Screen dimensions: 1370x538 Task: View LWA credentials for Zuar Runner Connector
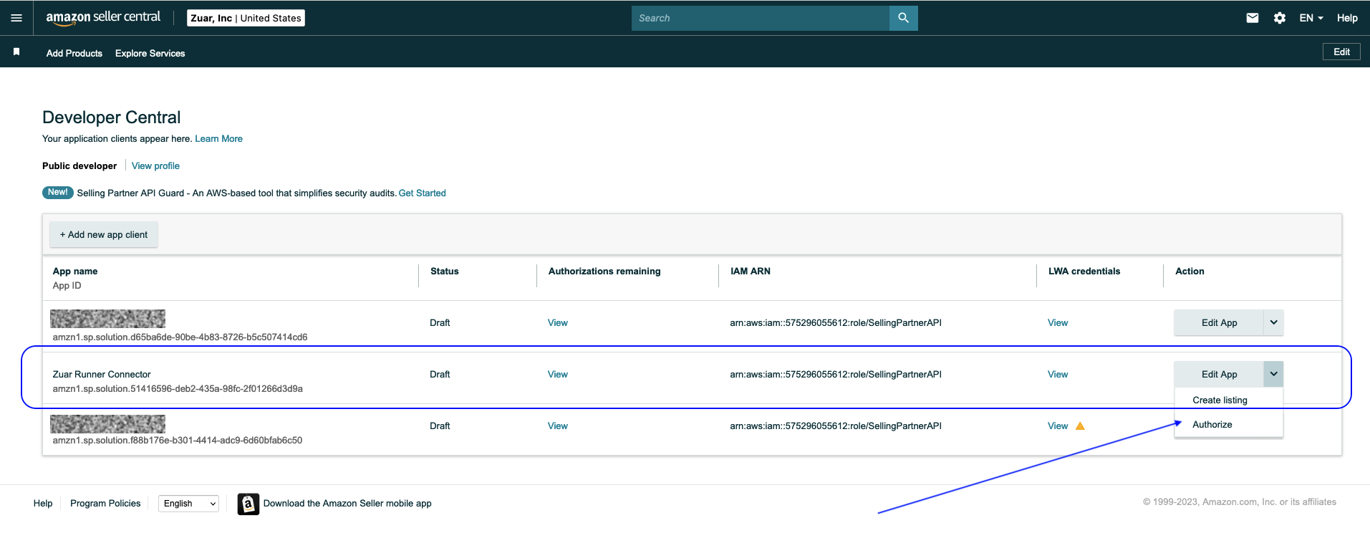tap(1058, 374)
